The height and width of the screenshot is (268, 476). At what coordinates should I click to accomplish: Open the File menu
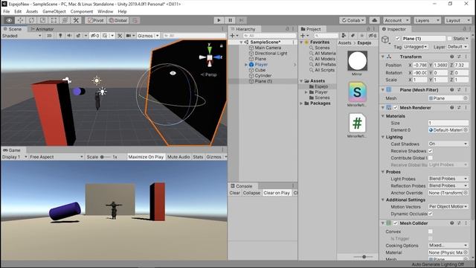(7, 11)
